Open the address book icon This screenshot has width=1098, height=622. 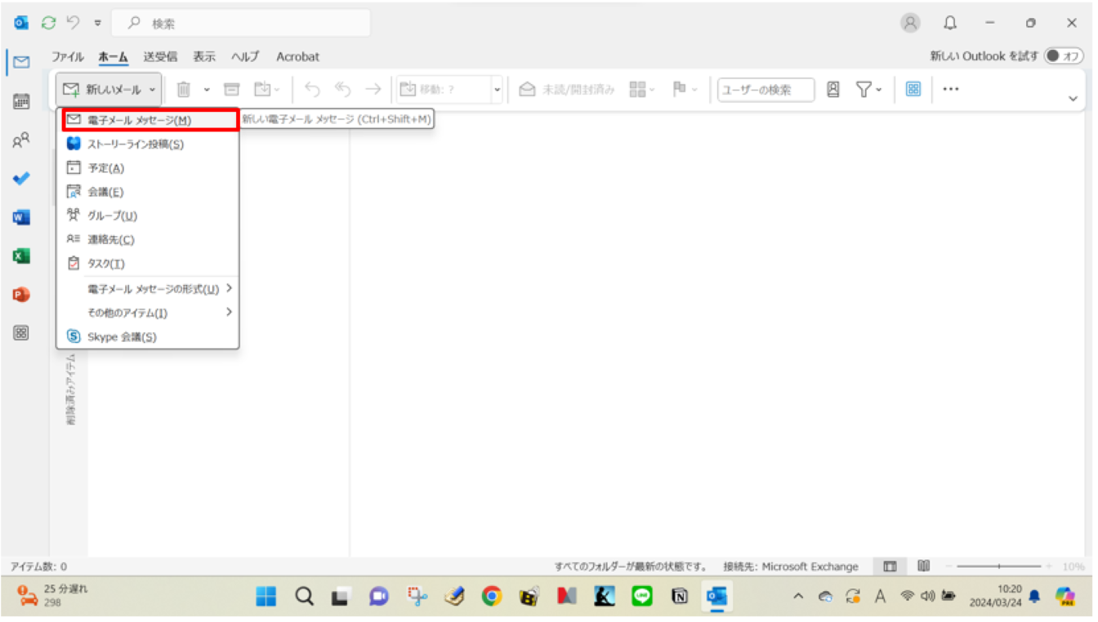coord(832,90)
